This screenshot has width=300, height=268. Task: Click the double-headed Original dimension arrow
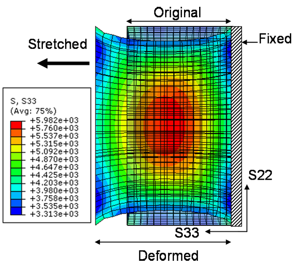(x=179, y=22)
